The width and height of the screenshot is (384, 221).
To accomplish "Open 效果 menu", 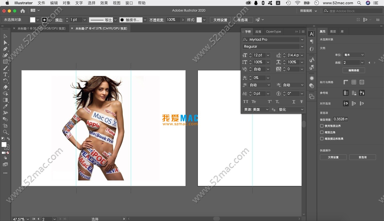I will (x=104, y=3).
